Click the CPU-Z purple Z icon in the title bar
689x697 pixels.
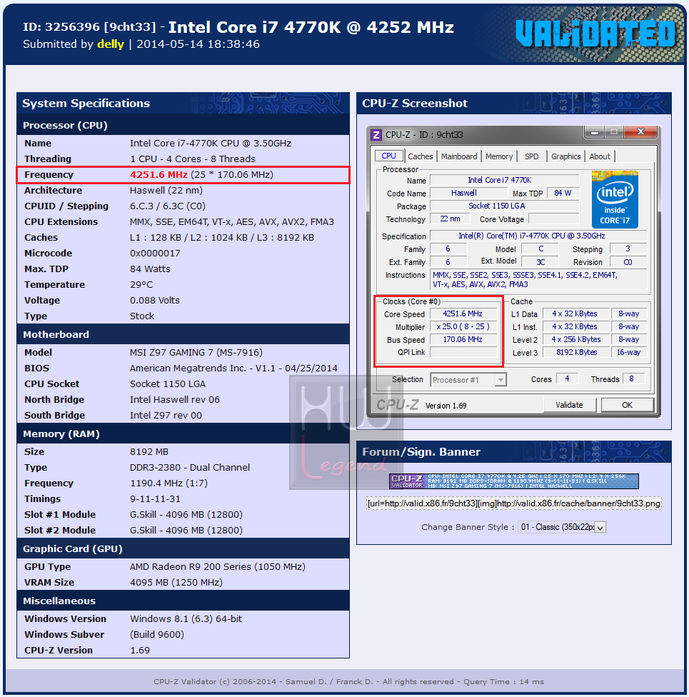[376, 135]
